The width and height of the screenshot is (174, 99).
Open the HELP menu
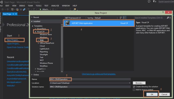75,6
